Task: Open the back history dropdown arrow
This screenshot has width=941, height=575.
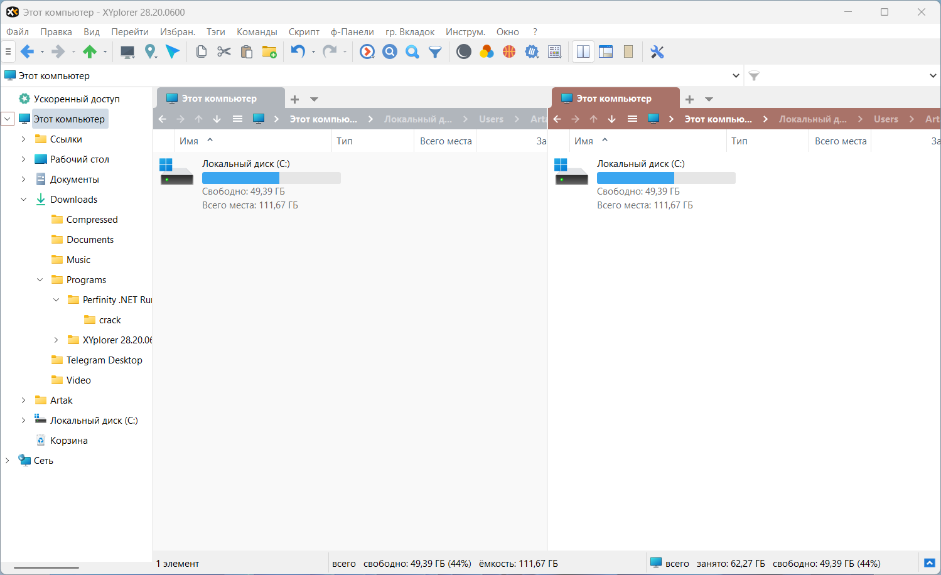Action: (x=42, y=52)
